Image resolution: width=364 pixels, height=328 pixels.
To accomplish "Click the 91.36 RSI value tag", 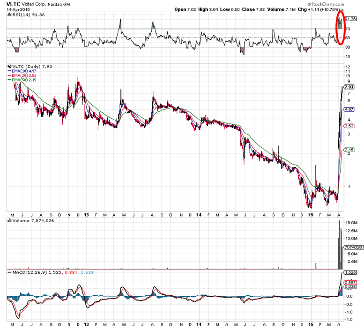I will (x=350, y=19).
